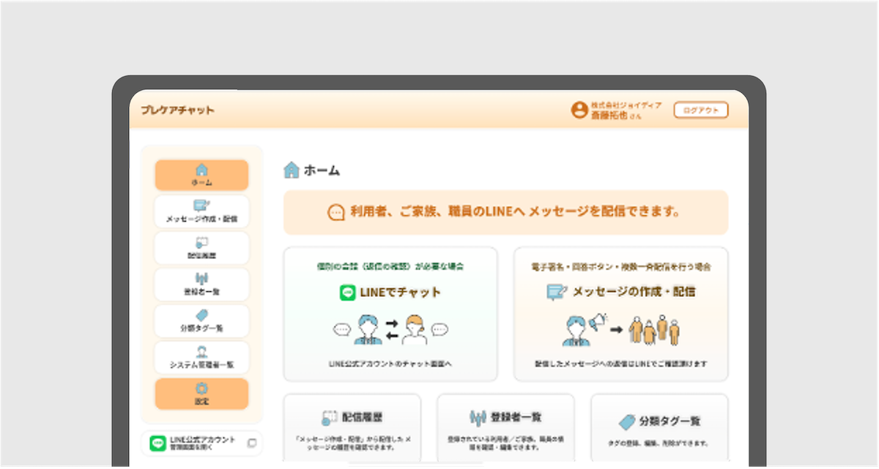The height and width of the screenshot is (469, 879).
Task: Select the 設定 menu entry in sidebar
Action: tap(202, 393)
